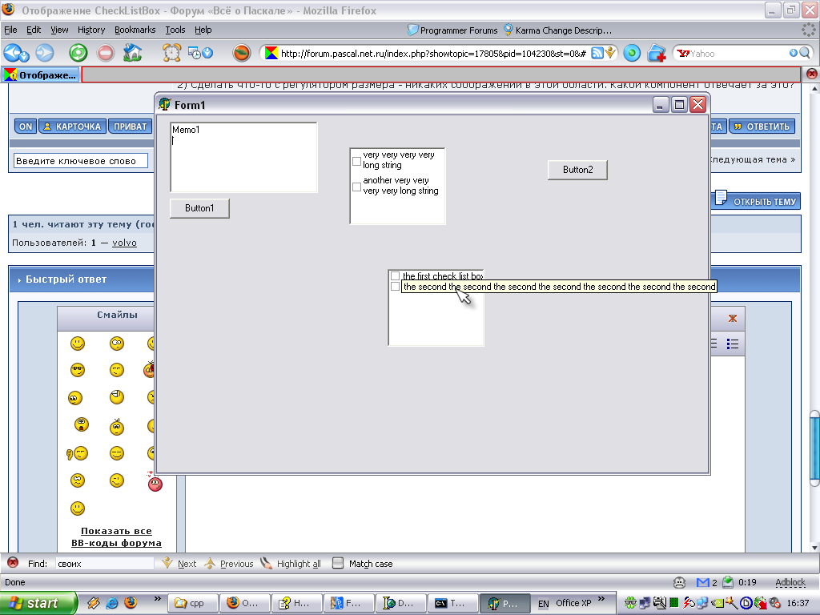Image resolution: width=820 pixels, height=615 pixels.
Task: Expand the Quick Launch overflow chevron on taskbar
Action: point(156,598)
